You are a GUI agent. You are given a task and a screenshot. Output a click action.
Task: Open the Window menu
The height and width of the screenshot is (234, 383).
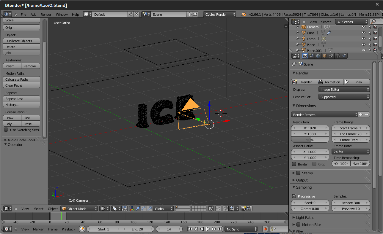(x=62, y=14)
